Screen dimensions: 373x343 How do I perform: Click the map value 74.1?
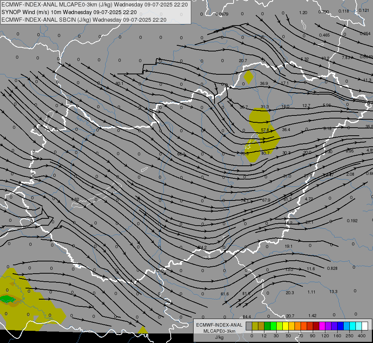point(245,201)
